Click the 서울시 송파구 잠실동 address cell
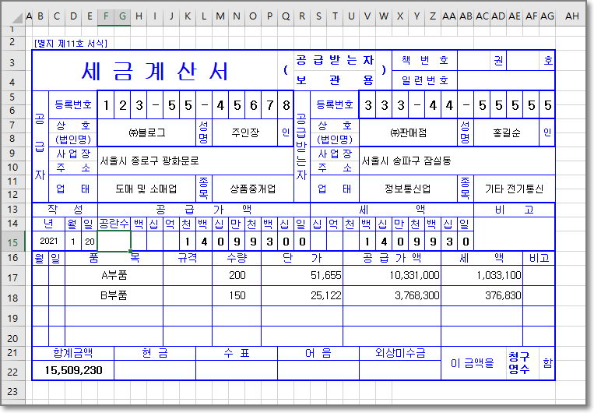Viewport: 594px width, 413px height. (457, 161)
